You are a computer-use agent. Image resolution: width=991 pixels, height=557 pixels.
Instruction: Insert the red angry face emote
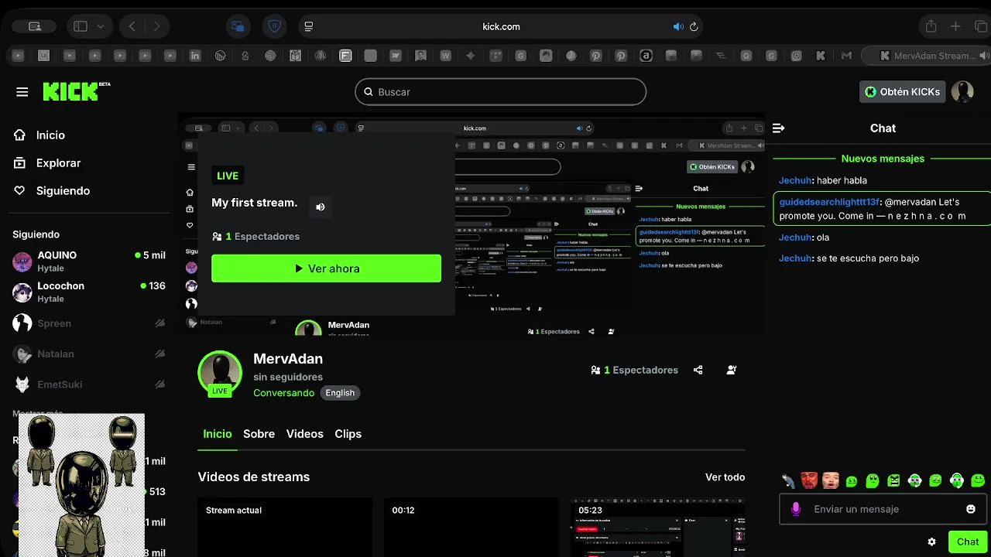click(x=809, y=480)
